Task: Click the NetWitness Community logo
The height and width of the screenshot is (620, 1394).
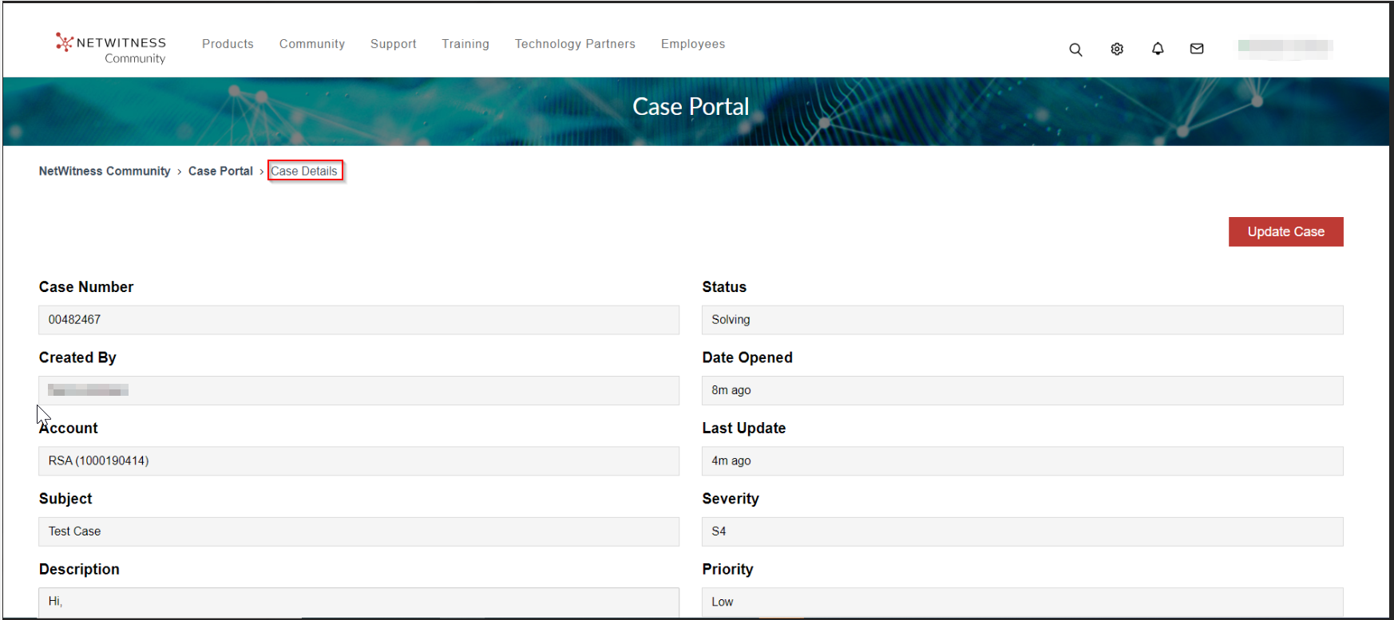Action: [x=111, y=49]
